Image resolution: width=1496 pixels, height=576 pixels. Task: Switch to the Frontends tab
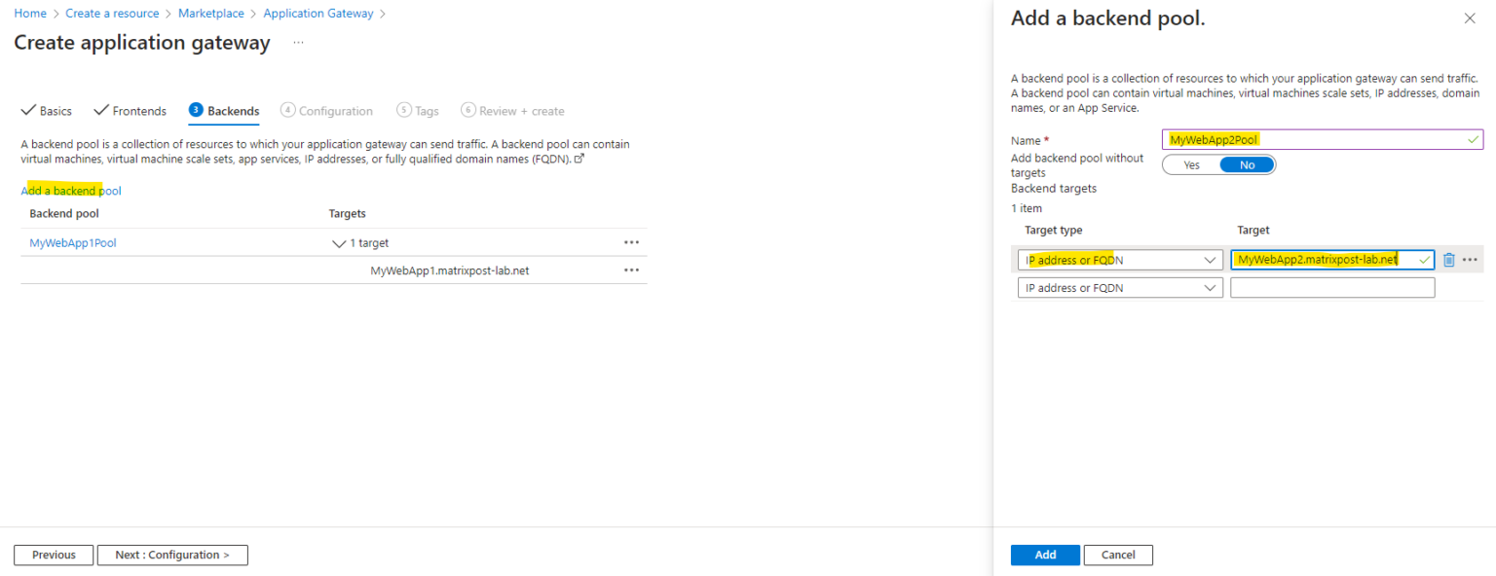130,110
